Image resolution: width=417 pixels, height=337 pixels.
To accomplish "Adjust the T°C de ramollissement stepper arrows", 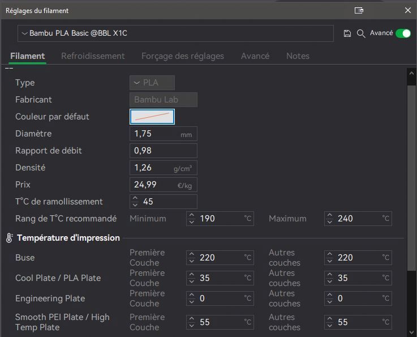I will tap(135, 202).
